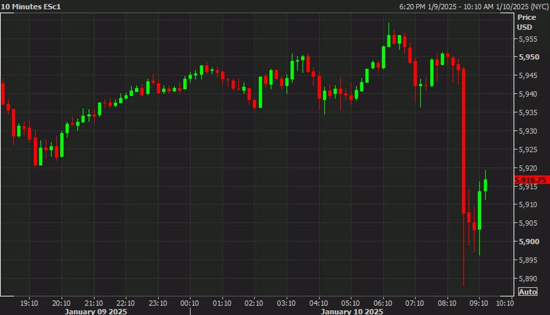Select the red 5,916.75 current price tag

click(x=530, y=180)
